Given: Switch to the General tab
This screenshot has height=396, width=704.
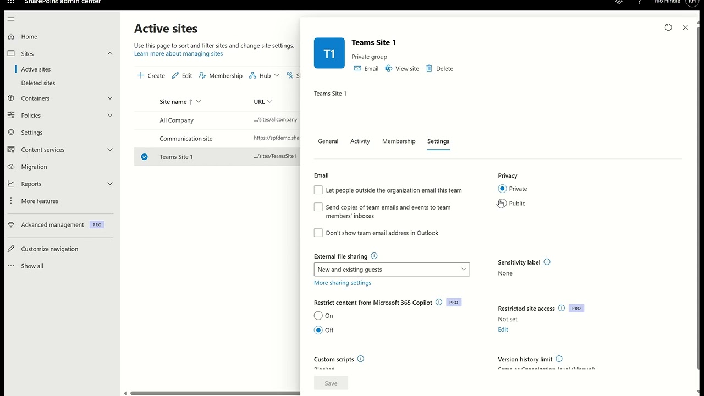Looking at the screenshot, I should pyautogui.click(x=328, y=141).
